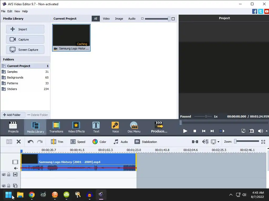Image resolution: width=269 pixels, height=201 pixels.
Task: Select the Media Library toolbar icon
Action: tap(35, 127)
